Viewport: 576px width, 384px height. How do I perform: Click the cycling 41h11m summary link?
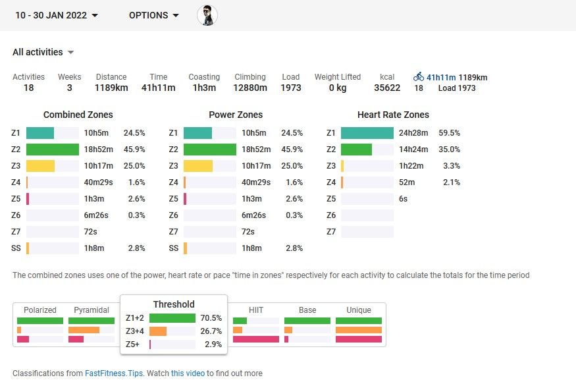[441, 77]
